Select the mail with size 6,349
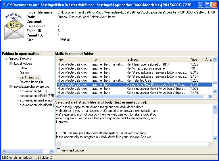 [135, 72]
